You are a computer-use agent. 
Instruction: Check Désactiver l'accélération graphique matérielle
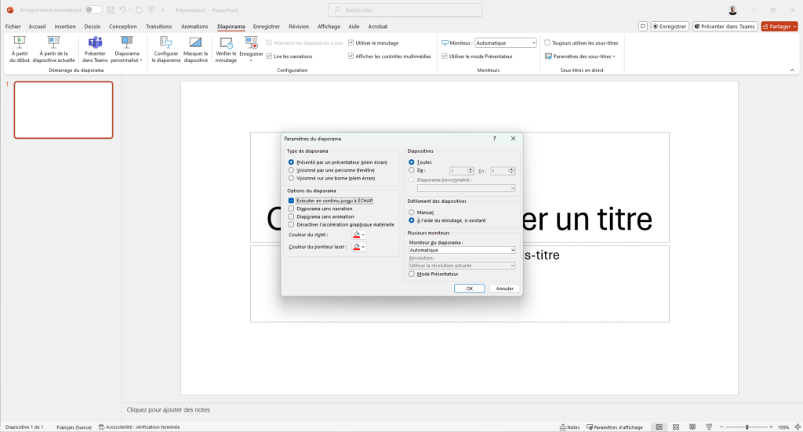tap(291, 225)
